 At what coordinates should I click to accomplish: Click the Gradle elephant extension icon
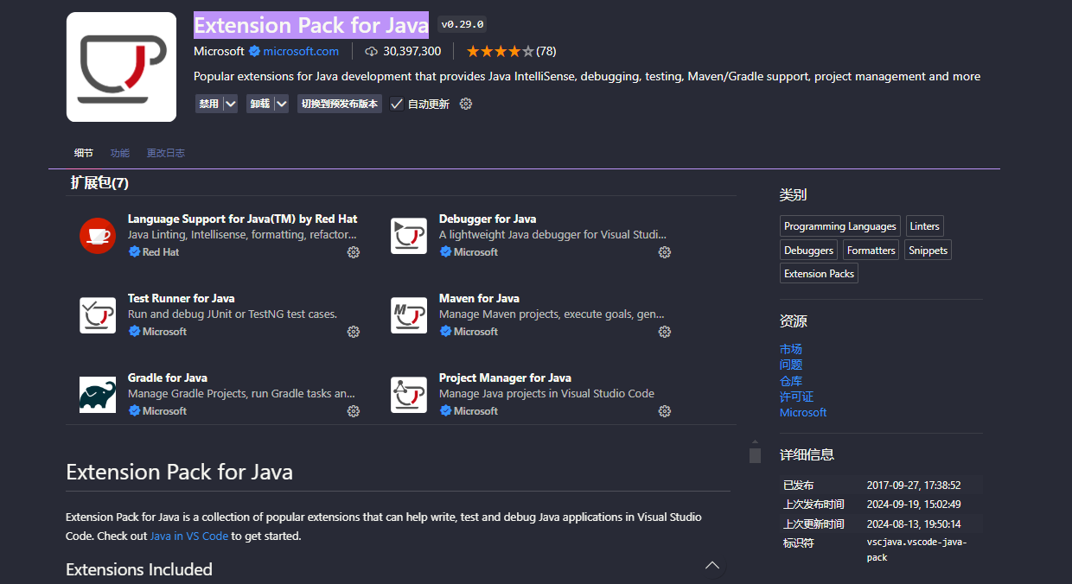[98, 395]
